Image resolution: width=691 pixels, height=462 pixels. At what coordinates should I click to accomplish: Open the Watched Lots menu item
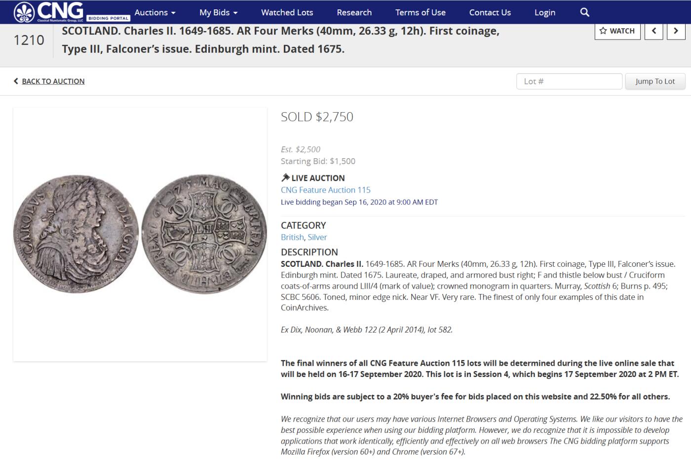(x=287, y=12)
